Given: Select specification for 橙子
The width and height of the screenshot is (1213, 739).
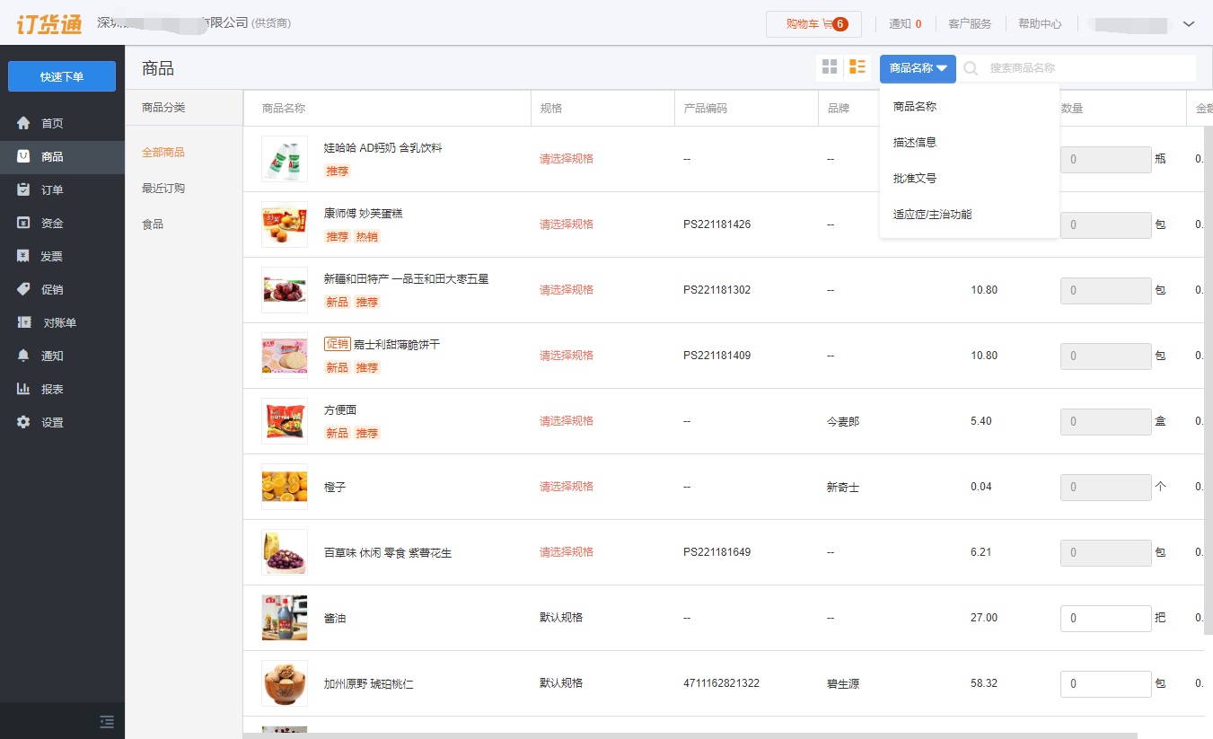Looking at the screenshot, I should coord(567,487).
